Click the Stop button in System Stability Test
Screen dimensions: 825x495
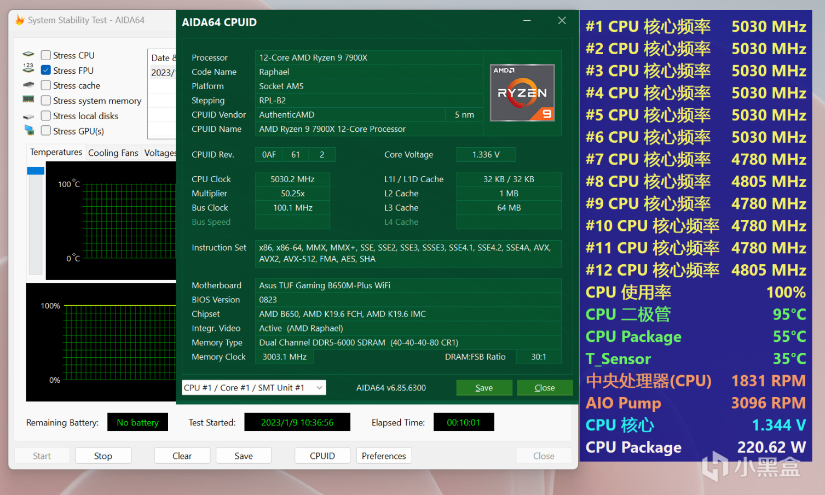(103, 456)
